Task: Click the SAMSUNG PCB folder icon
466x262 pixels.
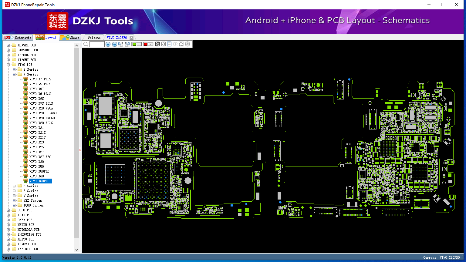Action: point(14,50)
